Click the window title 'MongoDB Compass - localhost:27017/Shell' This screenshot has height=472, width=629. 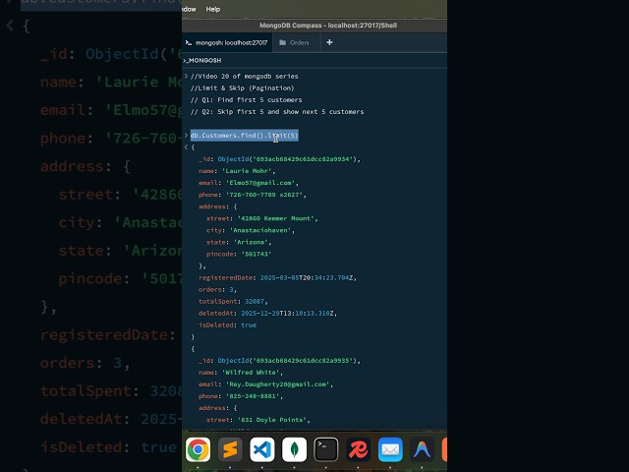(328, 26)
